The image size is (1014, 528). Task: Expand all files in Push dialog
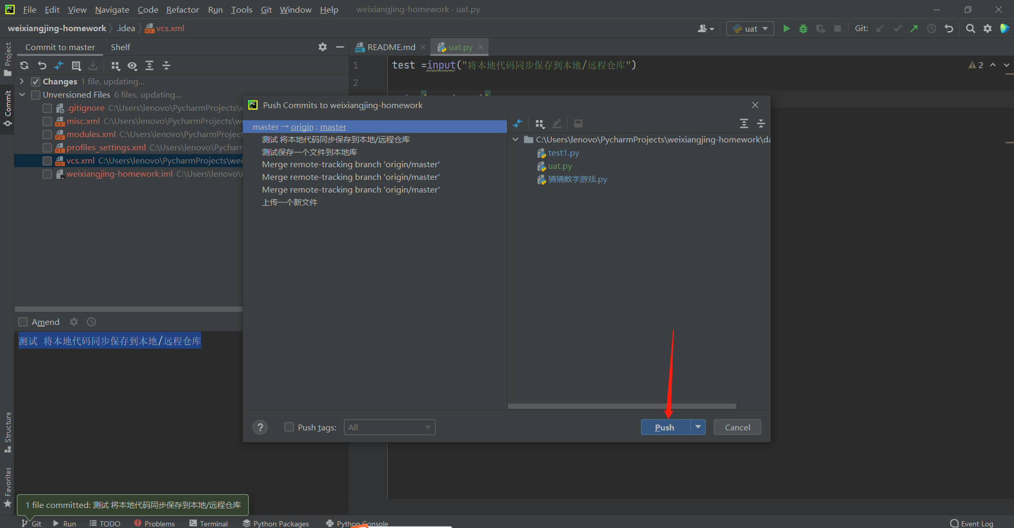click(x=744, y=123)
